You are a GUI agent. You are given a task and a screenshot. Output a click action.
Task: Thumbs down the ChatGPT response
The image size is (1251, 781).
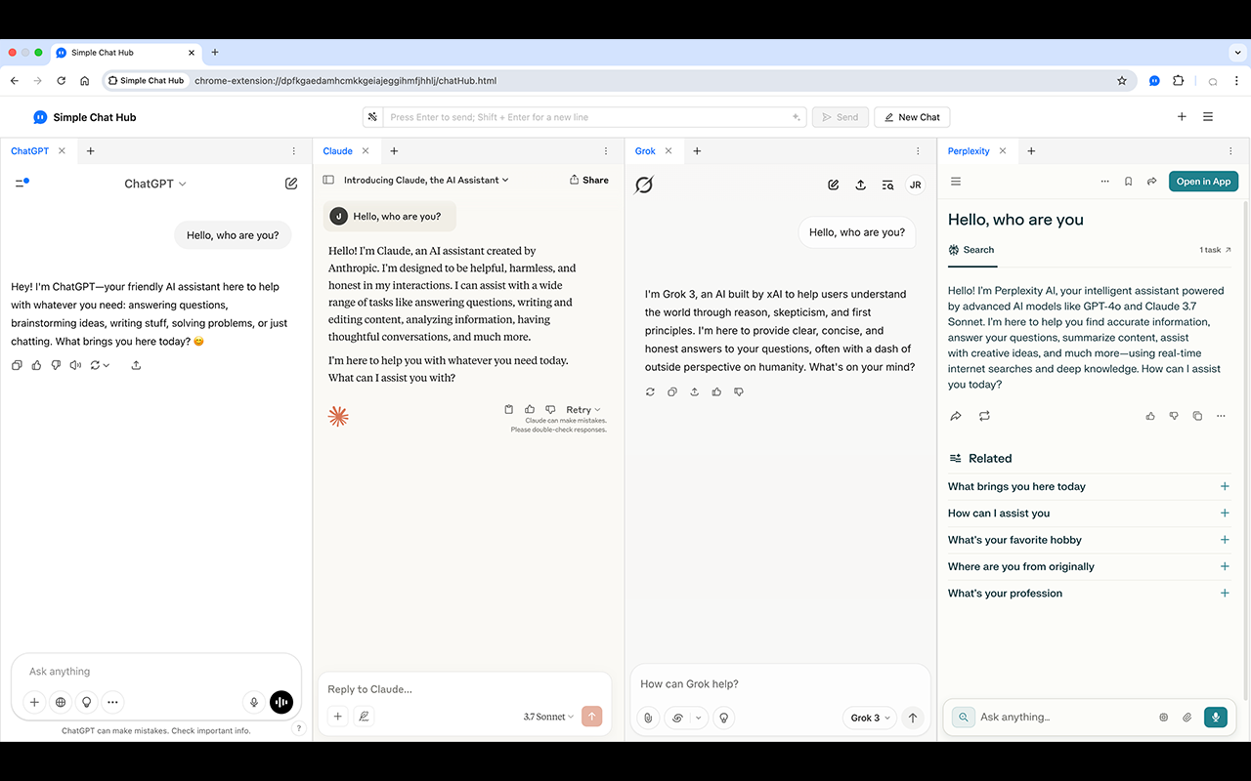click(x=56, y=365)
